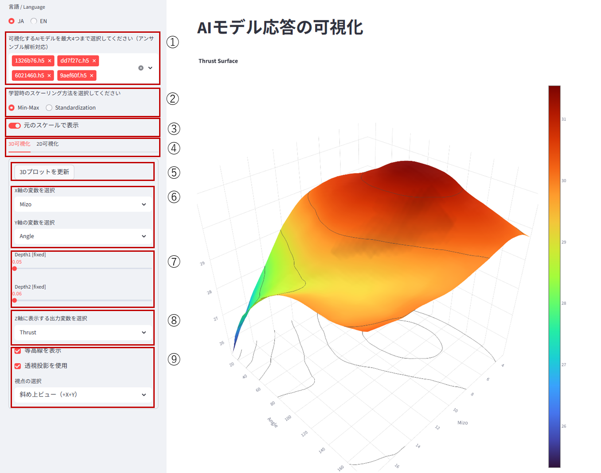Open the 視点の選択 viewpoint dropdown
Viewport: 601px width, 473px height.
[x=82, y=395]
